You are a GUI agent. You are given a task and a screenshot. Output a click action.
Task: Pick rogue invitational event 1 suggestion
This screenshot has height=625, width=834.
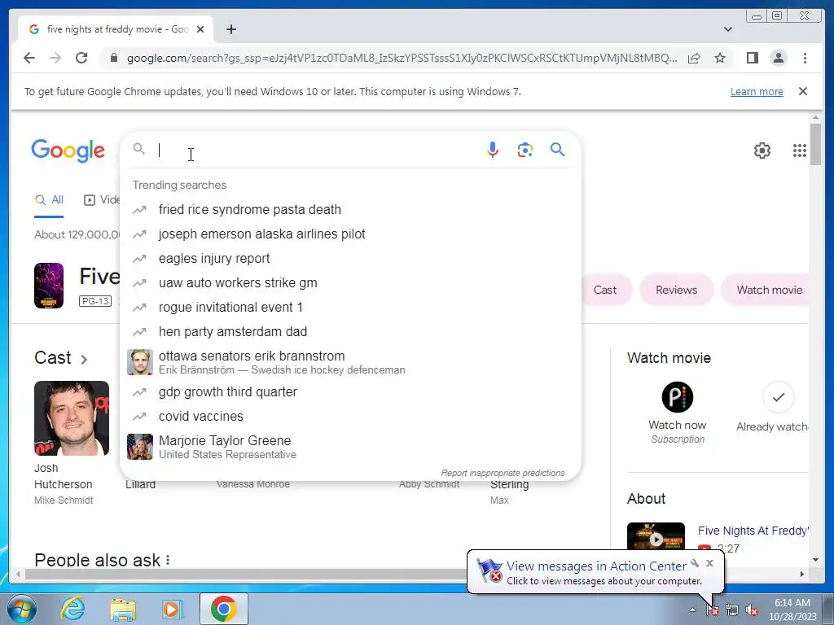351,308
